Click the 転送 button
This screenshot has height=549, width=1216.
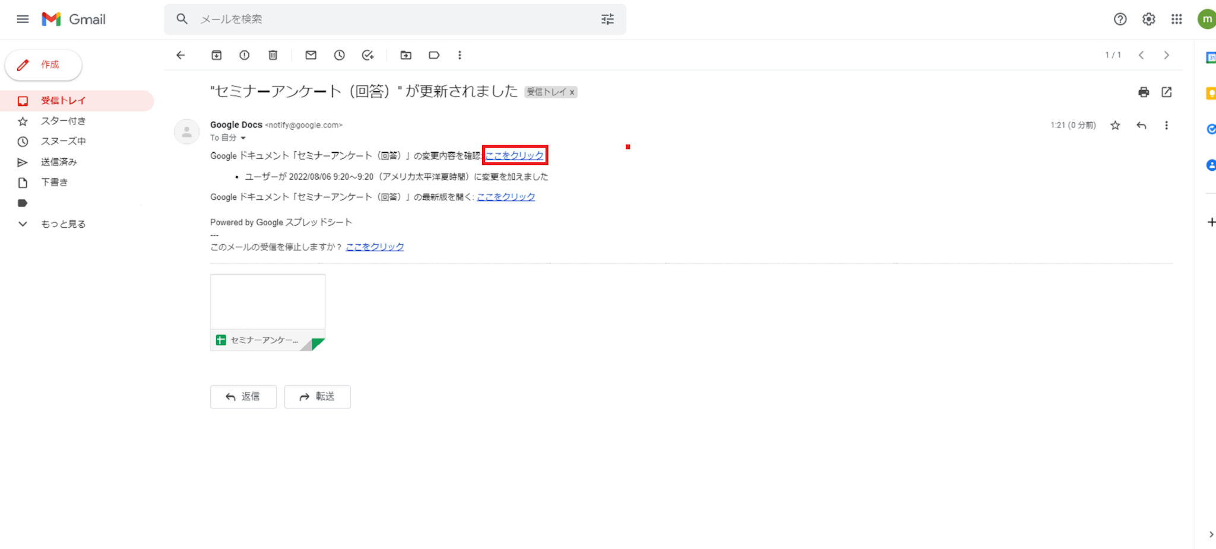318,397
